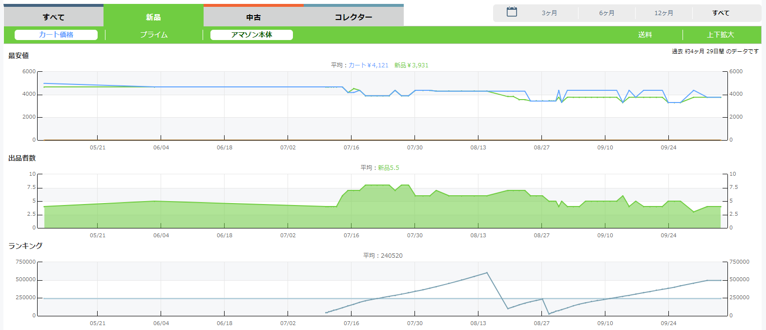766x330 pixels.
Task: Click the 新品 ¥3,931 average legend
Action: pos(411,65)
